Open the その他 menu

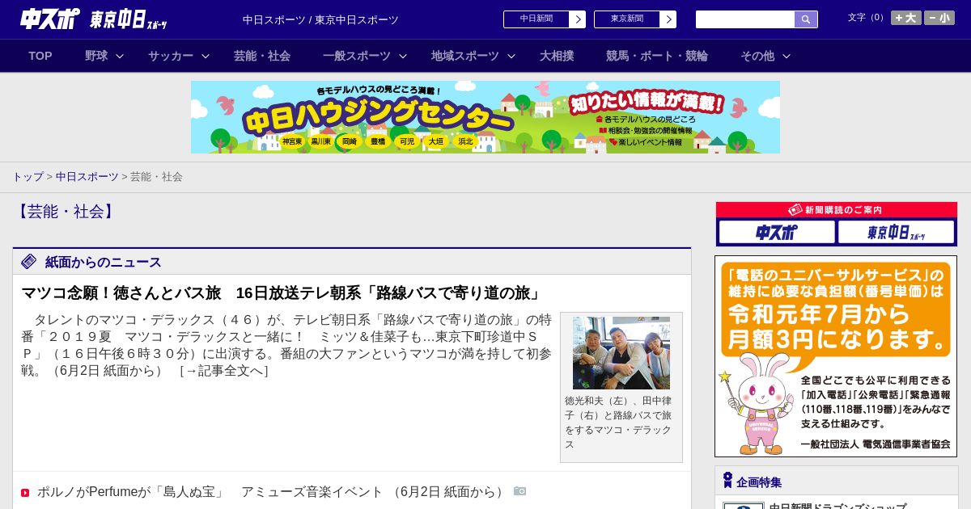[x=757, y=56]
